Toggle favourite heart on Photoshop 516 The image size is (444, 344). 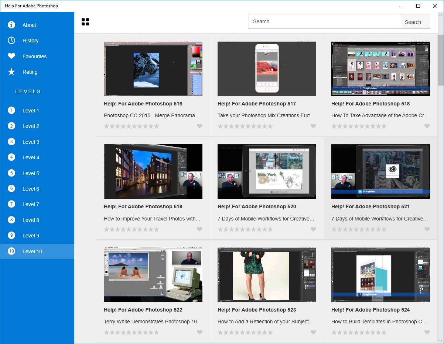(x=199, y=126)
